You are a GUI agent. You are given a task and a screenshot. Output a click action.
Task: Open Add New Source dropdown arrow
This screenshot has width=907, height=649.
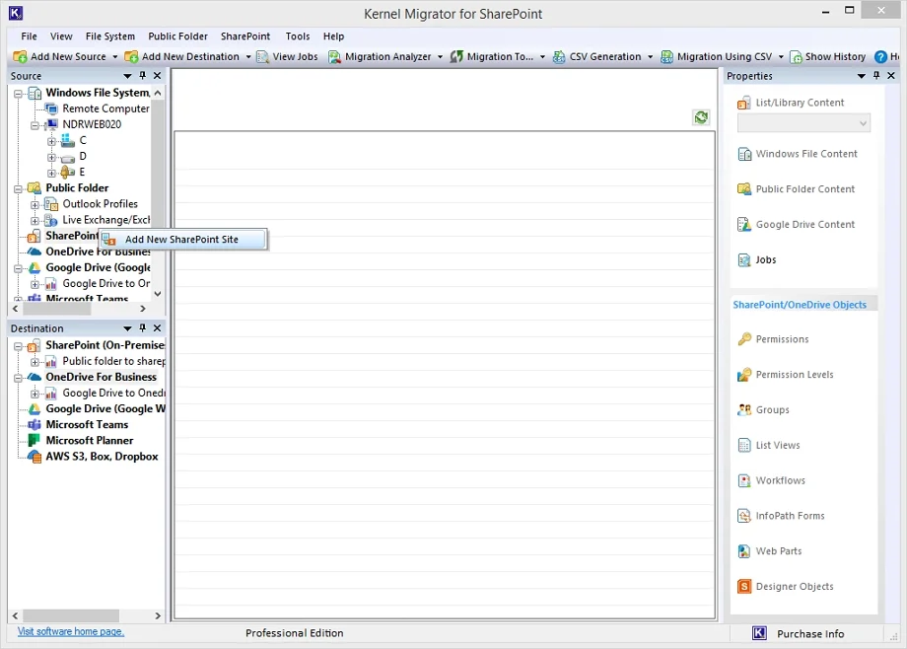[115, 57]
